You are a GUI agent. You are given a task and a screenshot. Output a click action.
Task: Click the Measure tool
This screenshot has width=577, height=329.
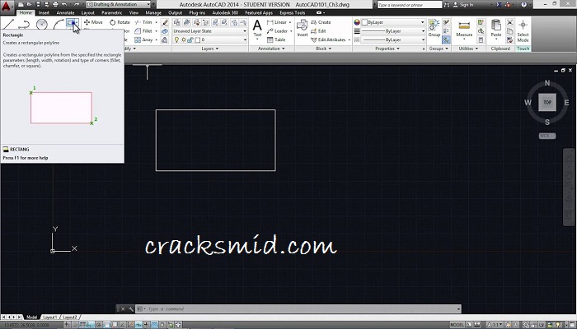464,29
